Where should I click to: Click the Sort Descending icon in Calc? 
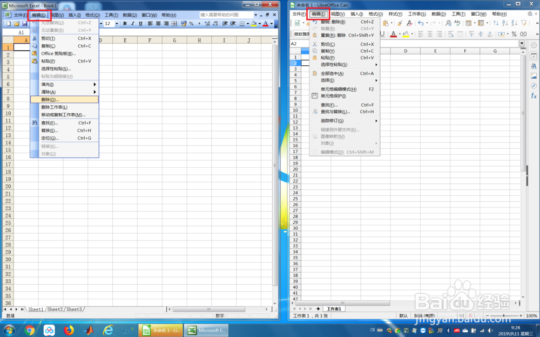tap(514, 23)
